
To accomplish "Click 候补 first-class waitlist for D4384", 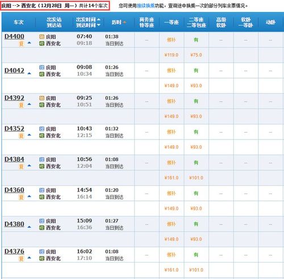I will 172,163.
